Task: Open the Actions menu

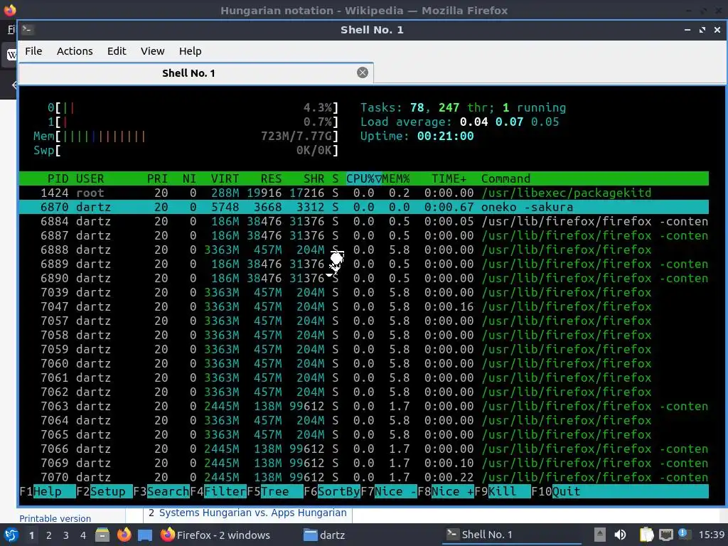Action: [75, 51]
